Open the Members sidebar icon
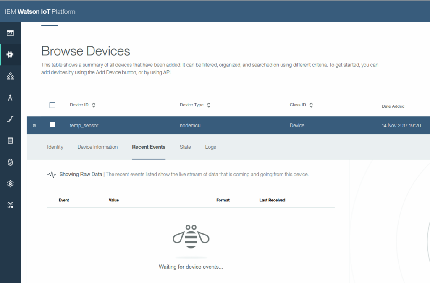Viewport: 430px width, 283px height. click(10, 76)
